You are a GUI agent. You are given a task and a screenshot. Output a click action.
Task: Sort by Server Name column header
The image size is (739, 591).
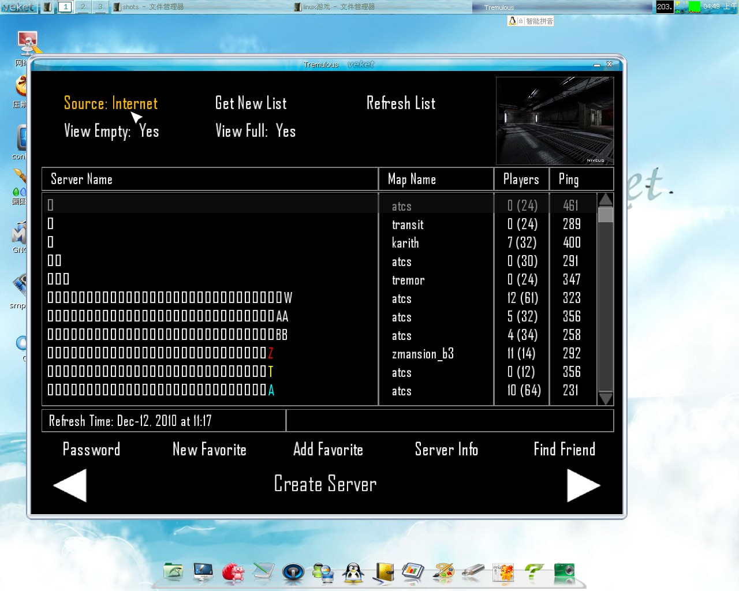(210, 179)
